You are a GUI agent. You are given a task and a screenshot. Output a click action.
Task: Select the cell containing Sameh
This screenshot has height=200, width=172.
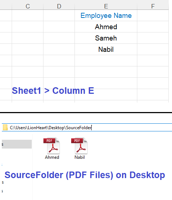[106, 38]
